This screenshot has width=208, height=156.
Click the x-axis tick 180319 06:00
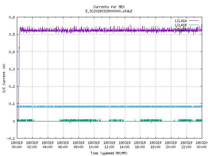coord(63,145)
